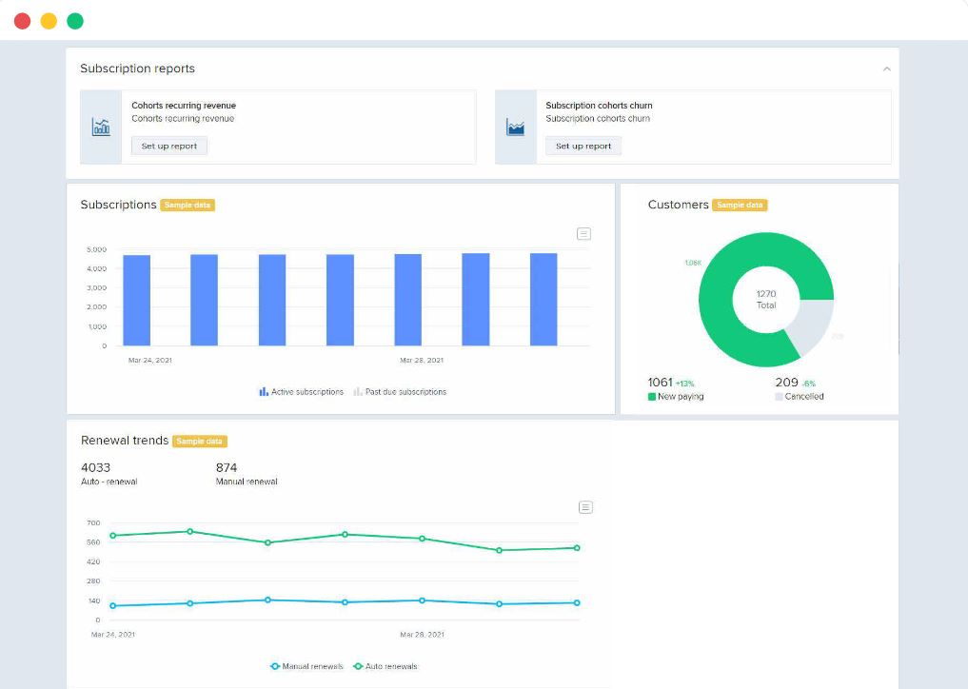Click the 874 Manual renewal value
This screenshot has width=968, height=689.
pos(227,468)
